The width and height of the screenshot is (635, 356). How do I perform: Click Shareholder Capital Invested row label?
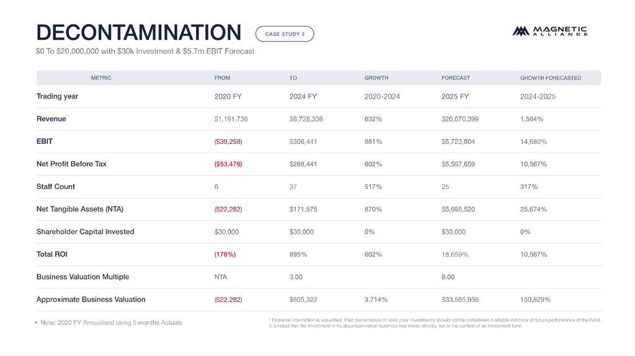tap(85, 232)
